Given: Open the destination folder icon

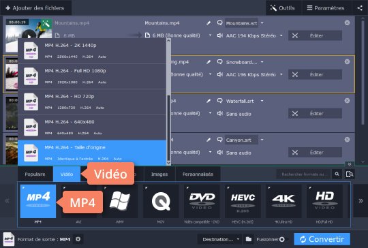Looking at the screenshot, I should [x=249, y=239].
